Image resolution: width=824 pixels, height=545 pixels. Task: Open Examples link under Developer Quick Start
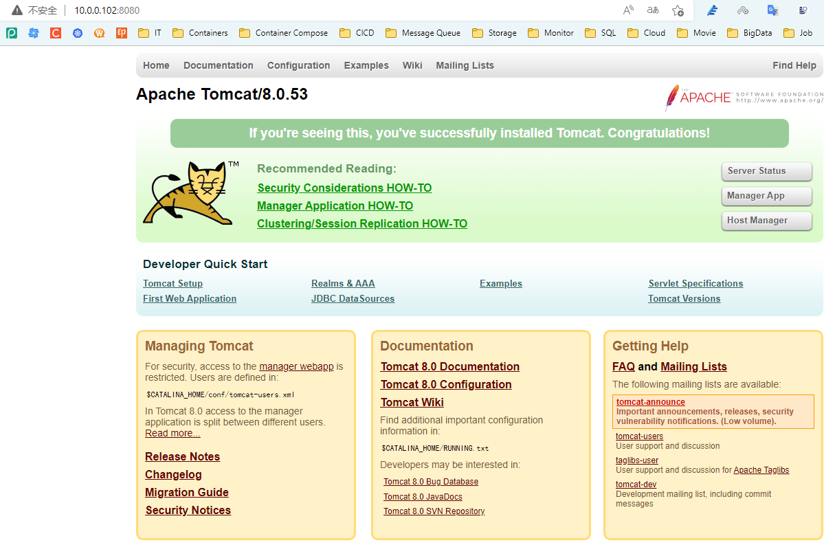click(x=501, y=284)
